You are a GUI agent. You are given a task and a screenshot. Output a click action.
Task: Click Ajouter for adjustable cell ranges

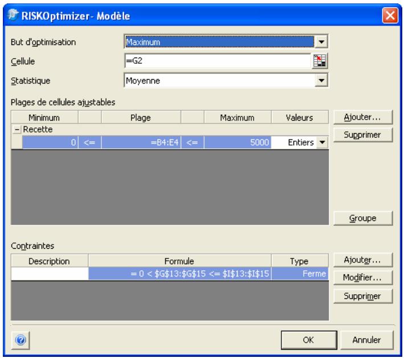pyautogui.click(x=363, y=117)
